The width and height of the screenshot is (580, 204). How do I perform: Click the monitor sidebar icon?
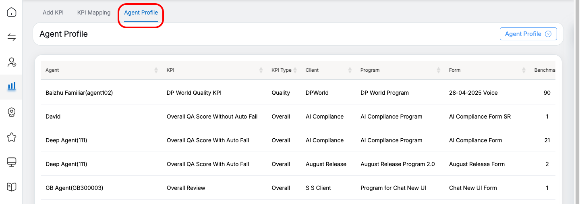tap(12, 162)
